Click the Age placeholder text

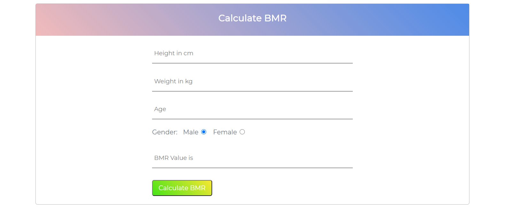tap(160, 109)
